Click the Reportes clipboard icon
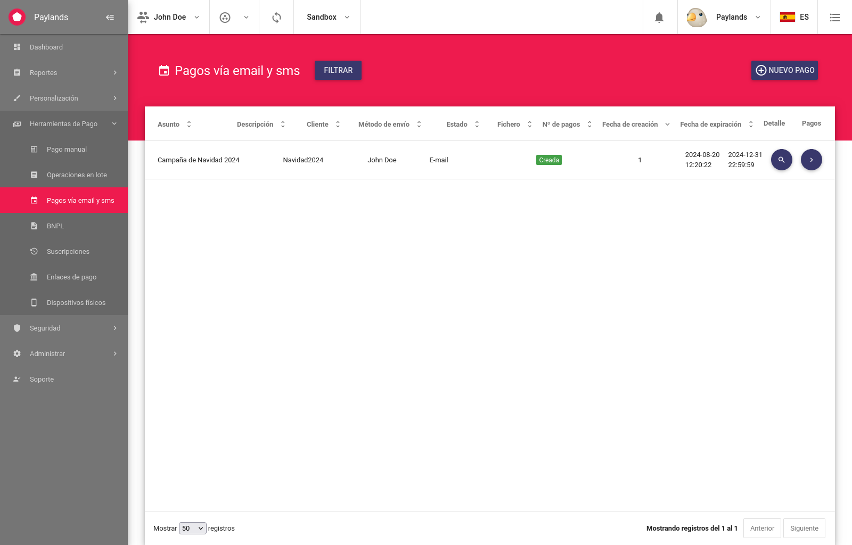Image resolution: width=852 pixels, height=545 pixels. pyautogui.click(x=17, y=72)
